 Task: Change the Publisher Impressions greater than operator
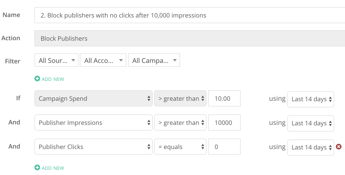180,122
